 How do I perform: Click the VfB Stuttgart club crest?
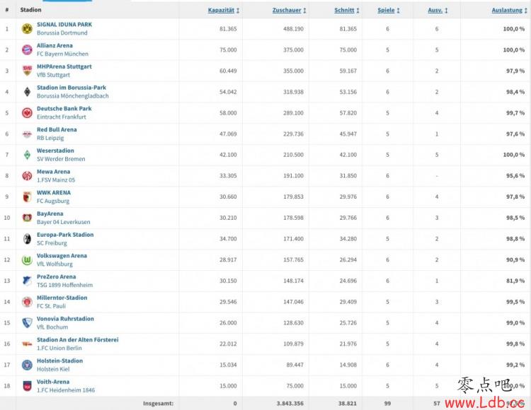pyautogui.click(x=27, y=71)
